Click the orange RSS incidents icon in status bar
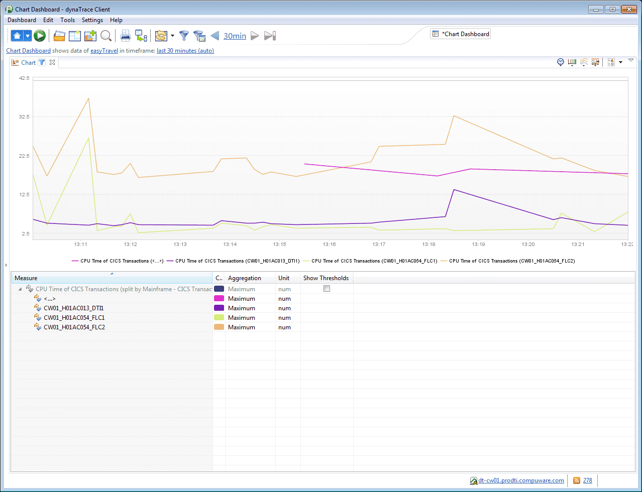Viewport: 642px width, 492px height. click(577, 480)
